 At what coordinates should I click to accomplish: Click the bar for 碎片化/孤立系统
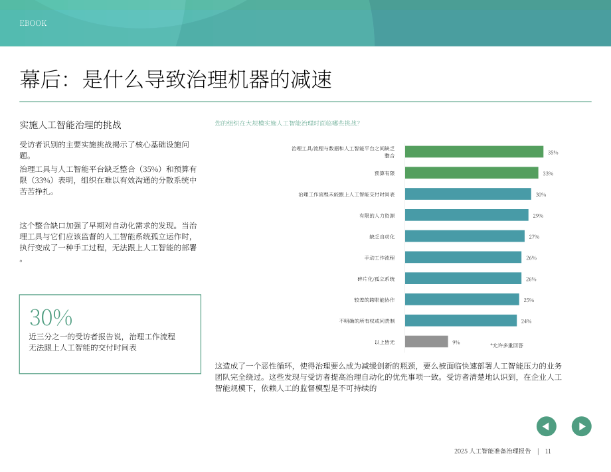[x=463, y=278]
